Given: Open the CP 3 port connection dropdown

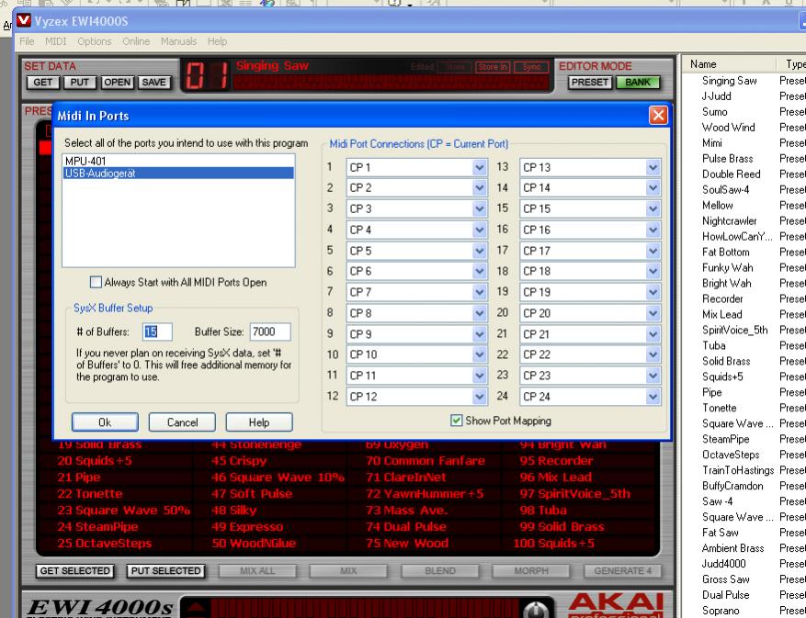Looking at the screenshot, I should (x=479, y=209).
